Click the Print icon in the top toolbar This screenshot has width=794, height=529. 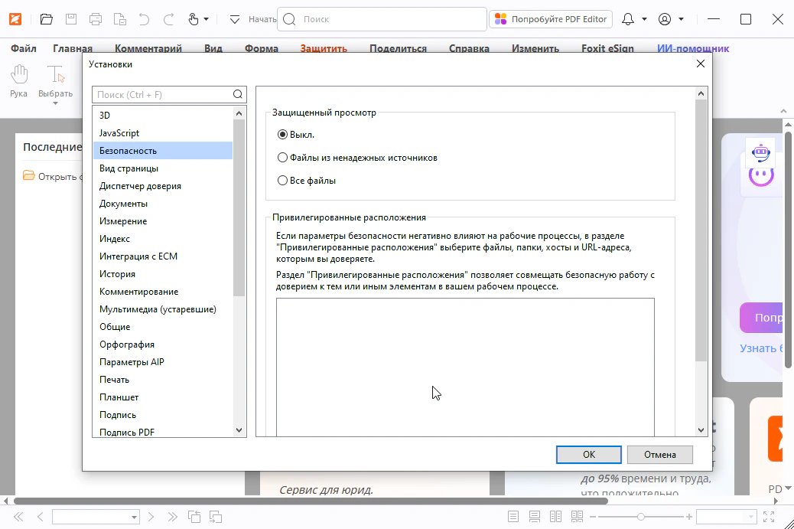tap(96, 19)
